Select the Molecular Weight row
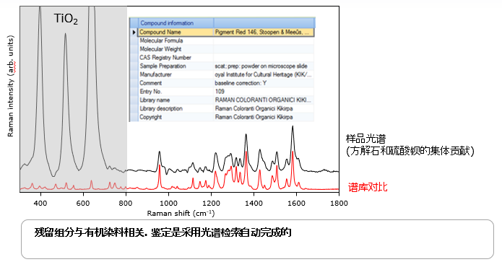This screenshot has width=502, height=262. (222, 49)
